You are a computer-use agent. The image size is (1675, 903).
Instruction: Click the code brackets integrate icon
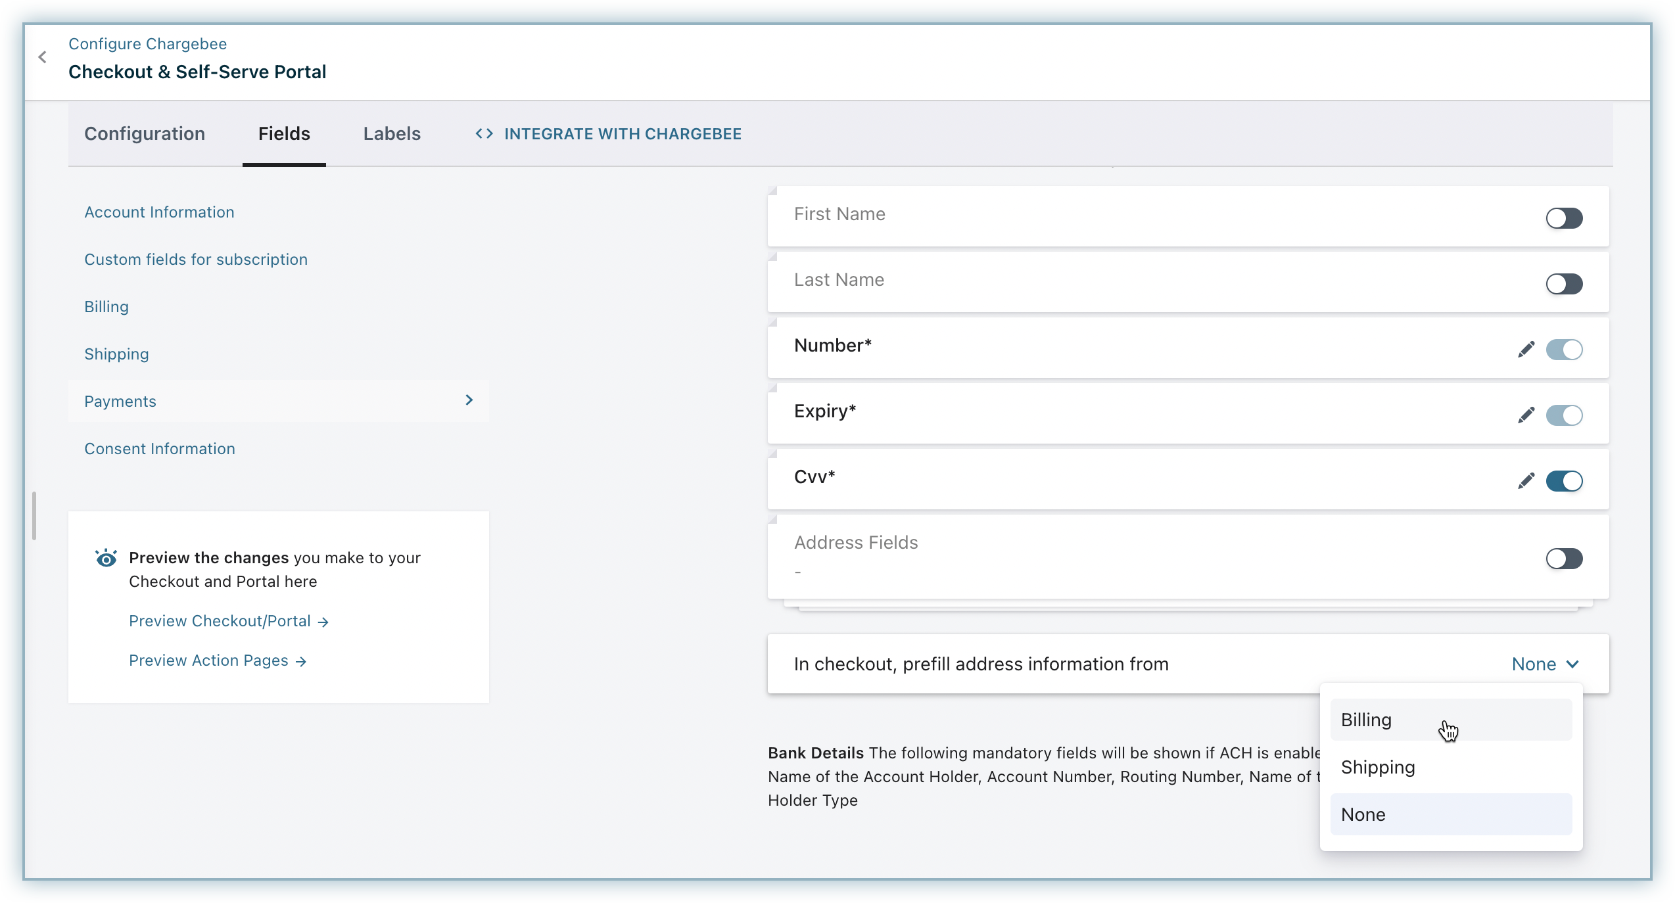pyautogui.click(x=484, y=134)
